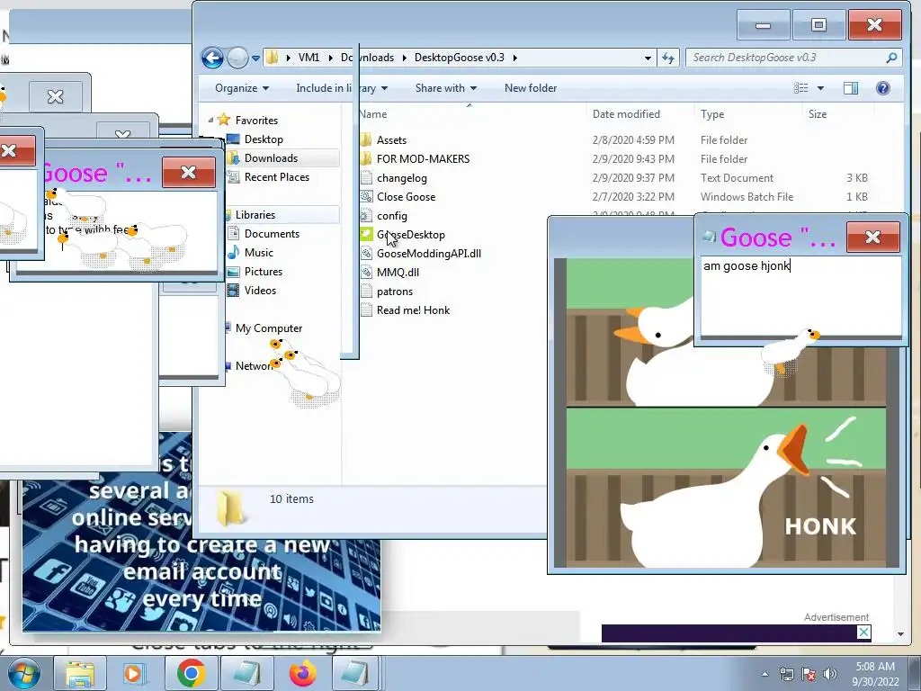921x691 pixels.
Task: Open the Pictures library
Action: pyautogui.click(x=264, y=272)
